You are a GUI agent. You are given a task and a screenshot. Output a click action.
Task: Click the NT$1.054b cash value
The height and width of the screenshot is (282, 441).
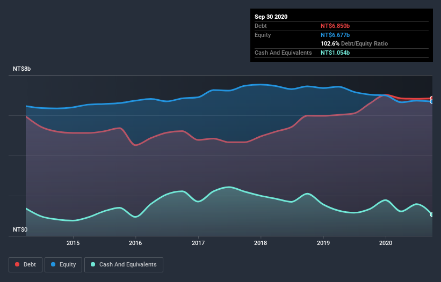coord(335,53)
